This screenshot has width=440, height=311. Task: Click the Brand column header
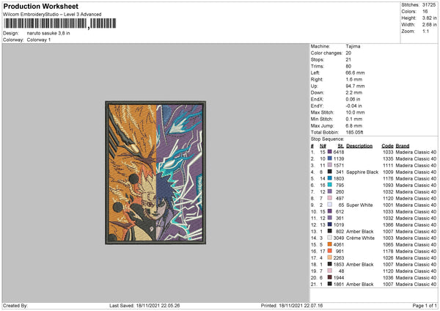click(x=403, y=146)
